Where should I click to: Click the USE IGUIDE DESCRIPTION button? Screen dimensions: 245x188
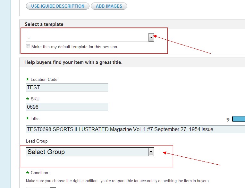click(x=58, y=6)
